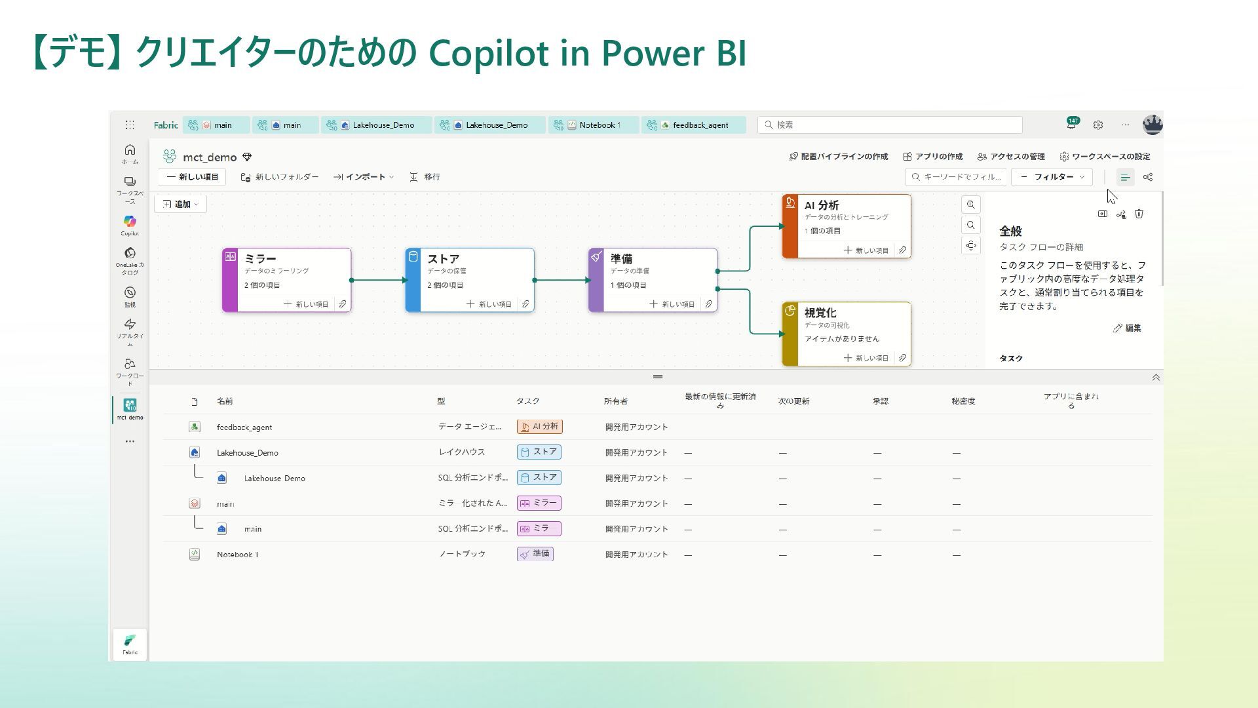This screenshot has height=708, width=1258.
Task: Click 編集 link in details panel
Action: [1127, 328]
